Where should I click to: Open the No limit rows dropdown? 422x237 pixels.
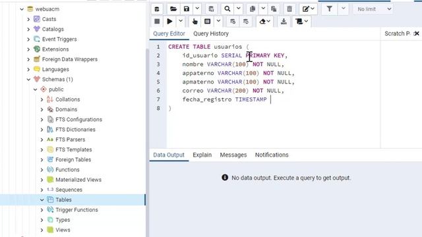click(373, 9)
